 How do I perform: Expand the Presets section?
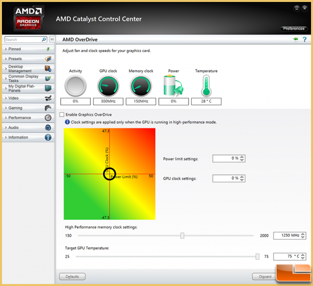[x=6, y=59]
